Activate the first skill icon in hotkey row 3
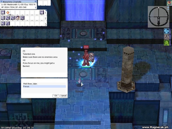Image resolution: width=172 pixels, height=129 pixels. pos(3,23)
